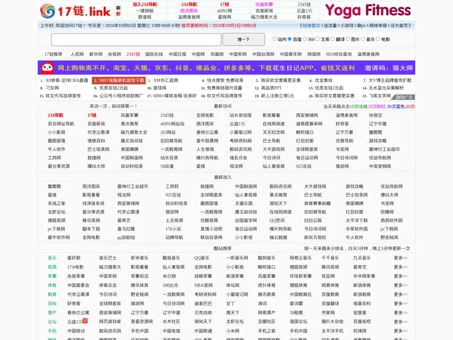
Task: Click the green 视频 category label
Action: 52,267
